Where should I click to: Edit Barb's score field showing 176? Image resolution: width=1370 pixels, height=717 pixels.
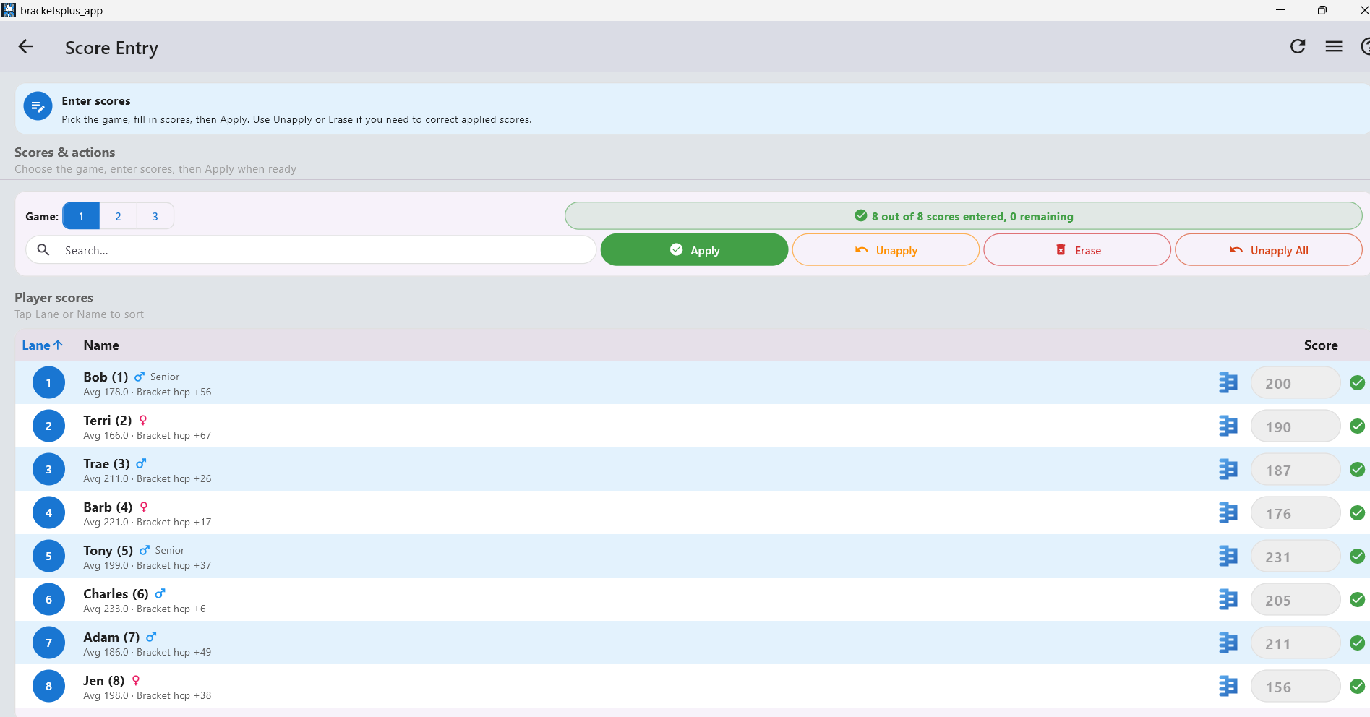pos(1296,513)
